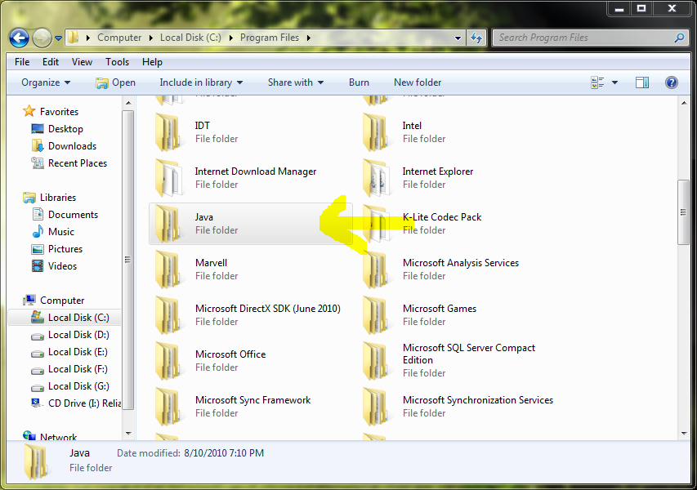Viewport: 697px width, 490px height.
Task: Expand Include in library dropdown
Action: pyautogui.click(x=201, y=82)
